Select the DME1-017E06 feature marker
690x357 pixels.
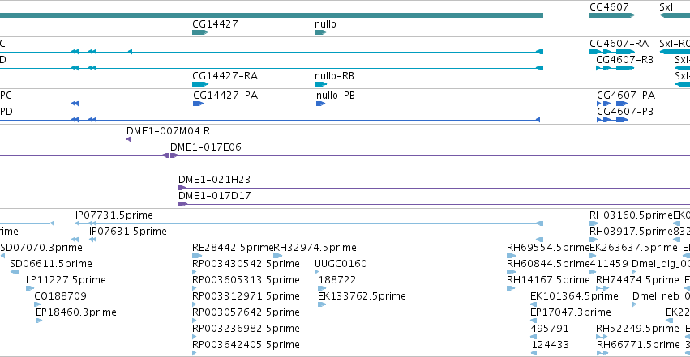(x=169, y=155)
